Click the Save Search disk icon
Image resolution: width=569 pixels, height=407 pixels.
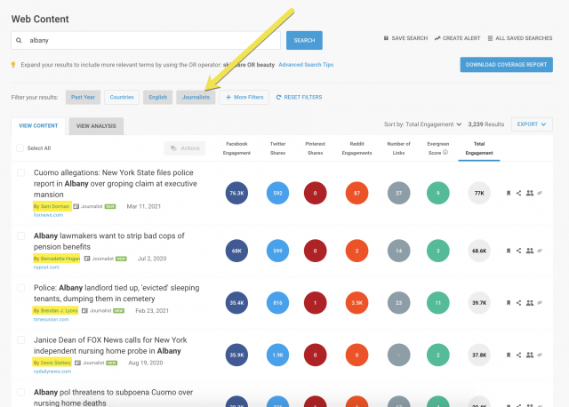386,38
